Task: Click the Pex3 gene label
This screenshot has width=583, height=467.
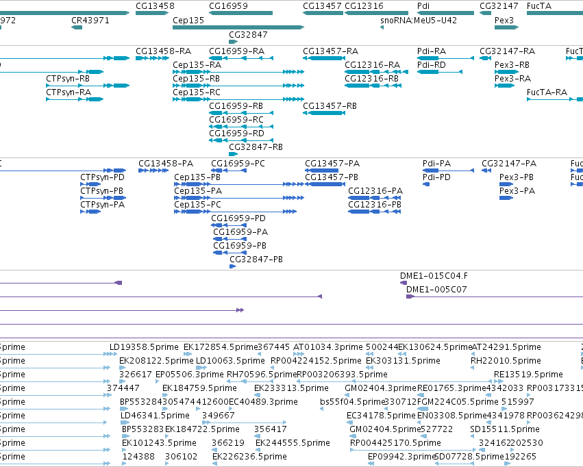Action: click(504, 20)
